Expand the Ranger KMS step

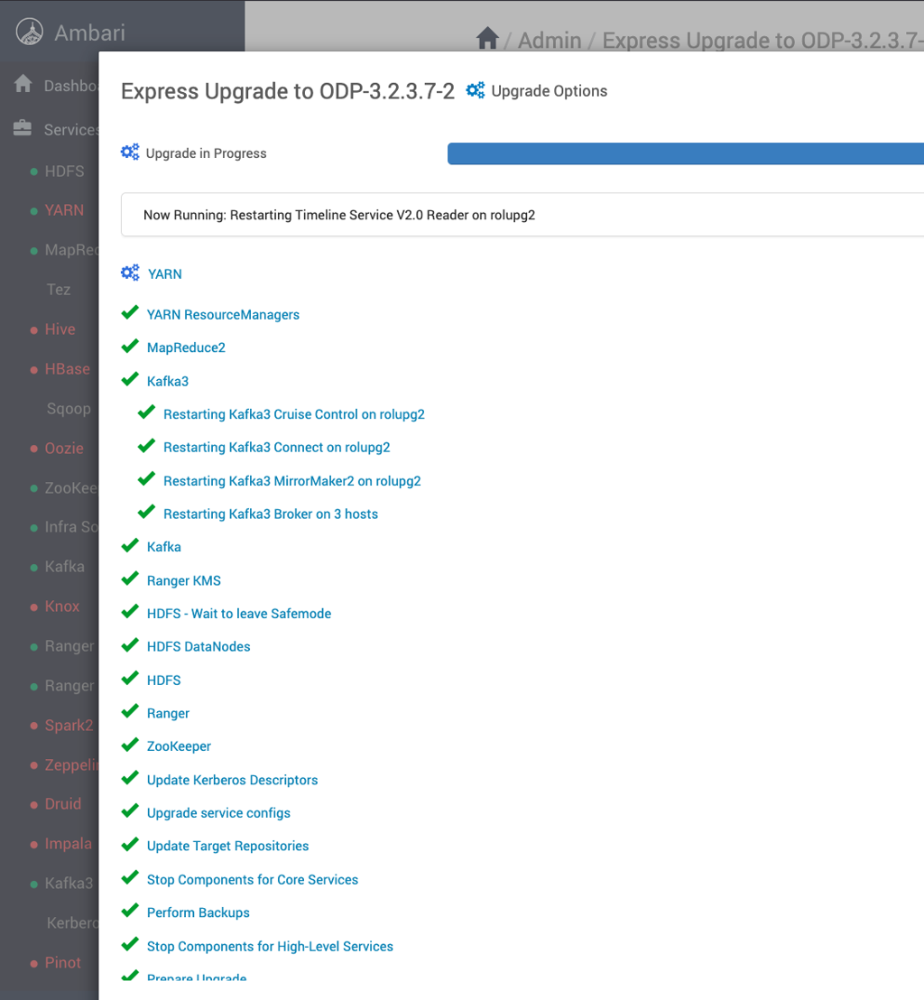point(184,580)
